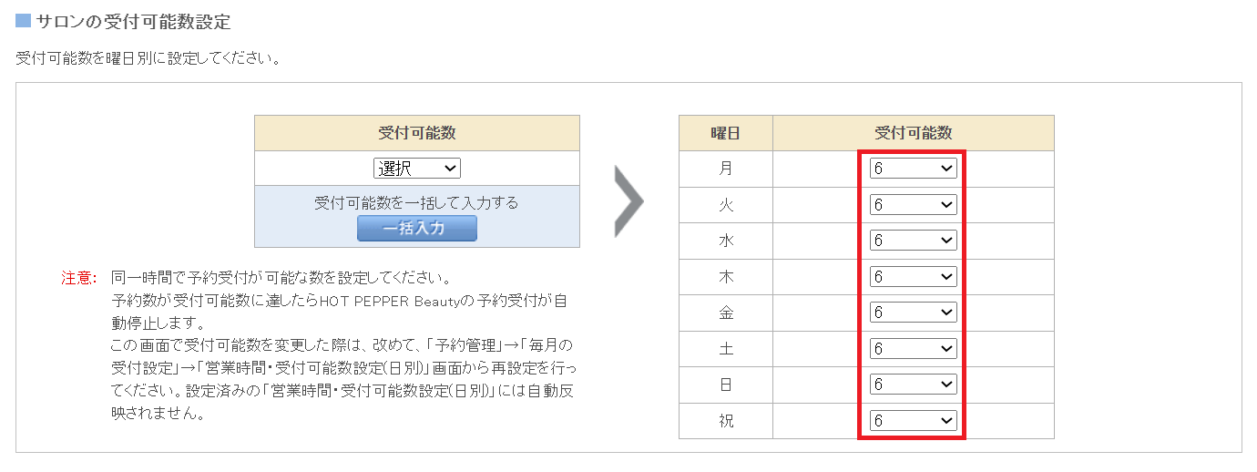Screen dimensions: 1257x472
Task: Click the 受付可能数 header above 選択
Action: coord(417,133)
